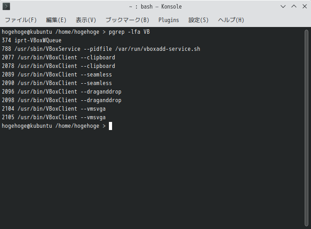This screenshot has height=229, width=311.
Task: Click the line for PID 2090 seamless
Action: [57, 83]
